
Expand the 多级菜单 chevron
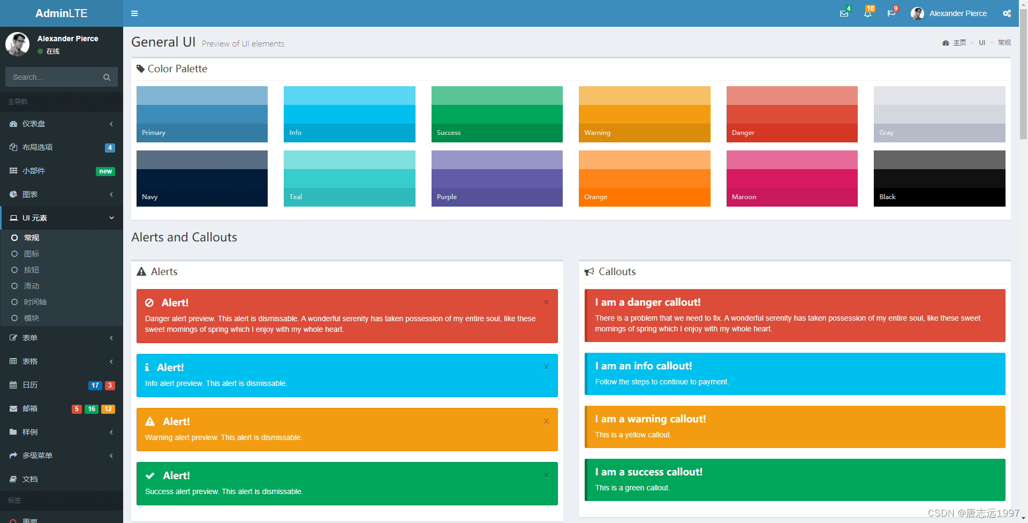tap(111, 456)
